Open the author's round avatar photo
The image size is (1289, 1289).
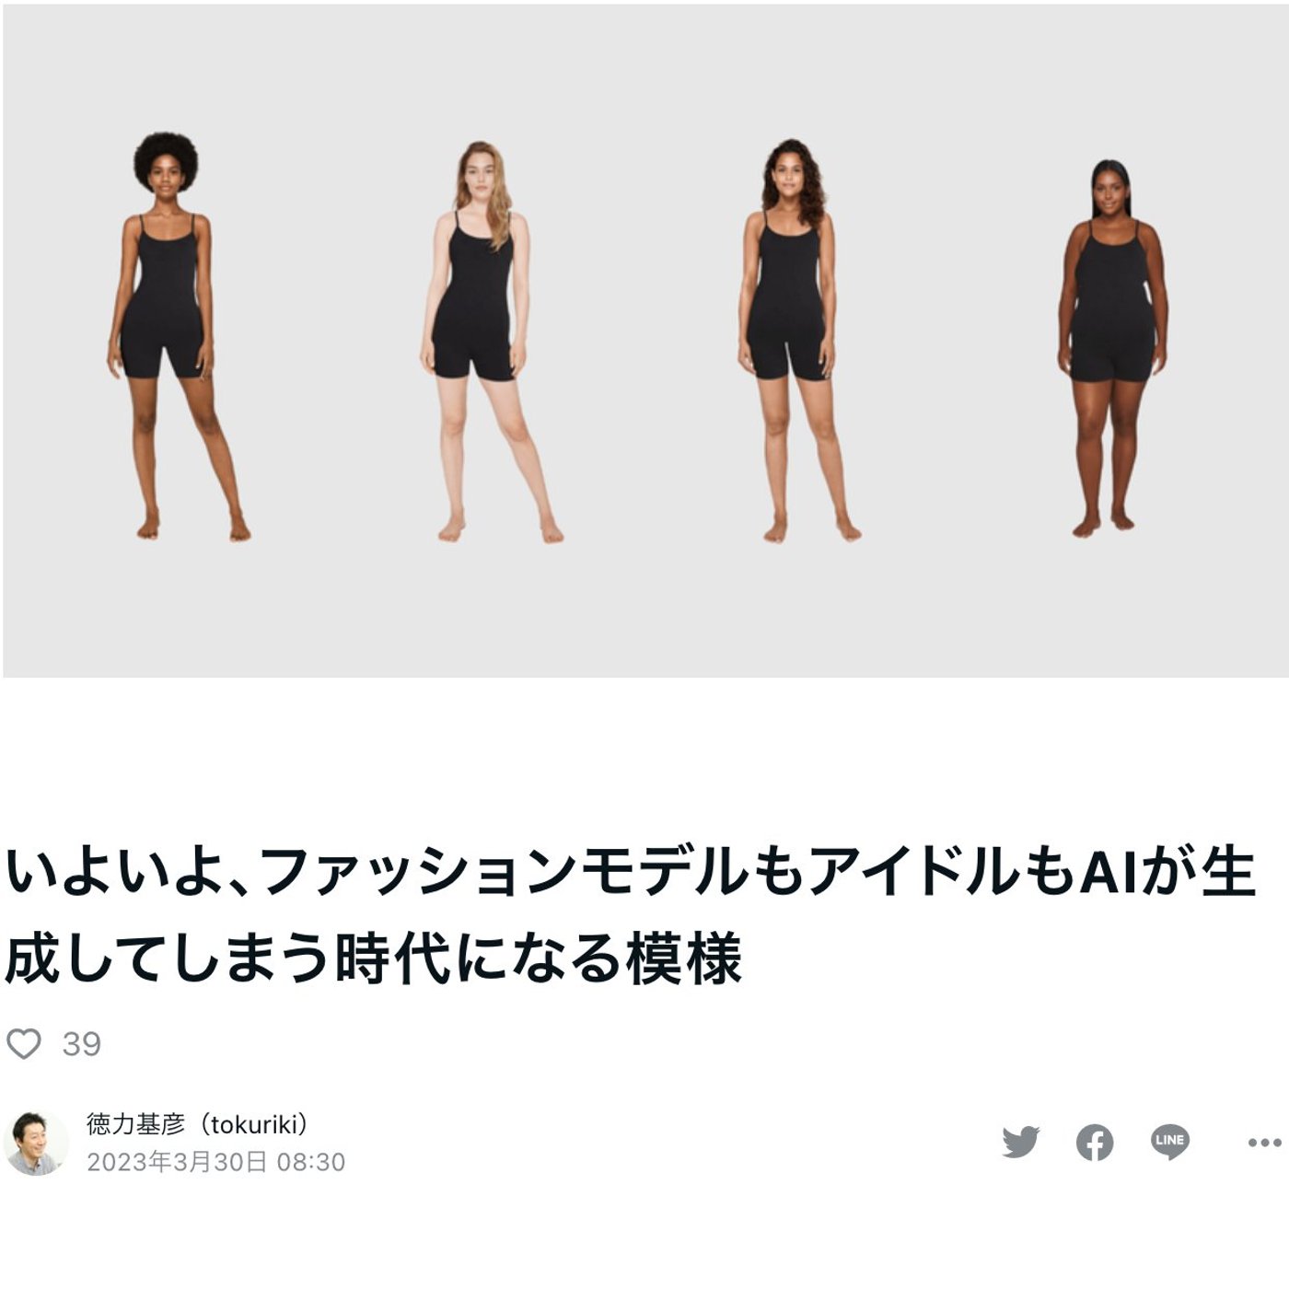point(37,1143)
